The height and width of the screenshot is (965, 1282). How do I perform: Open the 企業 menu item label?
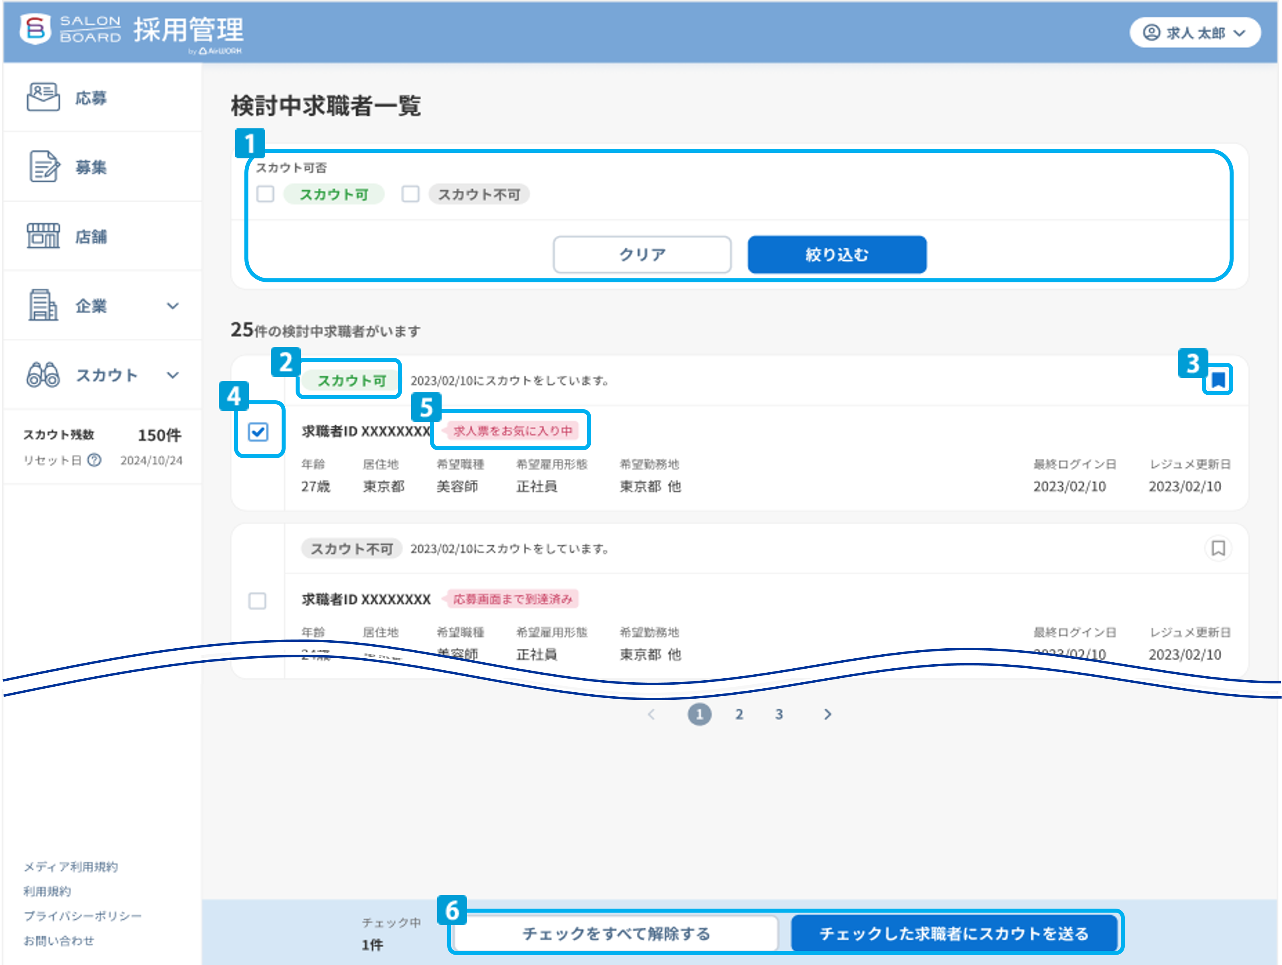pos(91,306)
